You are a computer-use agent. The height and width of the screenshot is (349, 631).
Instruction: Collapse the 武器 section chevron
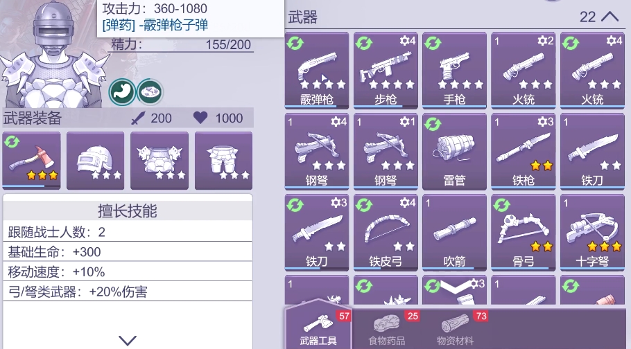tap(610, 17)
